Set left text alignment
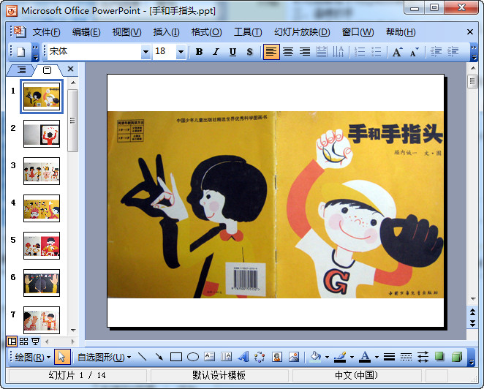Viewport: 484px width, 389px height. click(x=271, y=52)
